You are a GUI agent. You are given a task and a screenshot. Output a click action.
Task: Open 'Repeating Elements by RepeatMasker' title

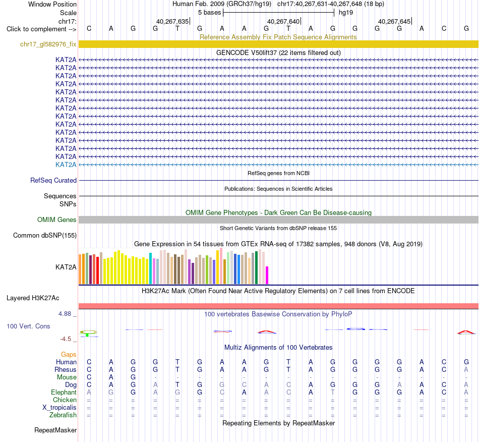tap(278, 423)
